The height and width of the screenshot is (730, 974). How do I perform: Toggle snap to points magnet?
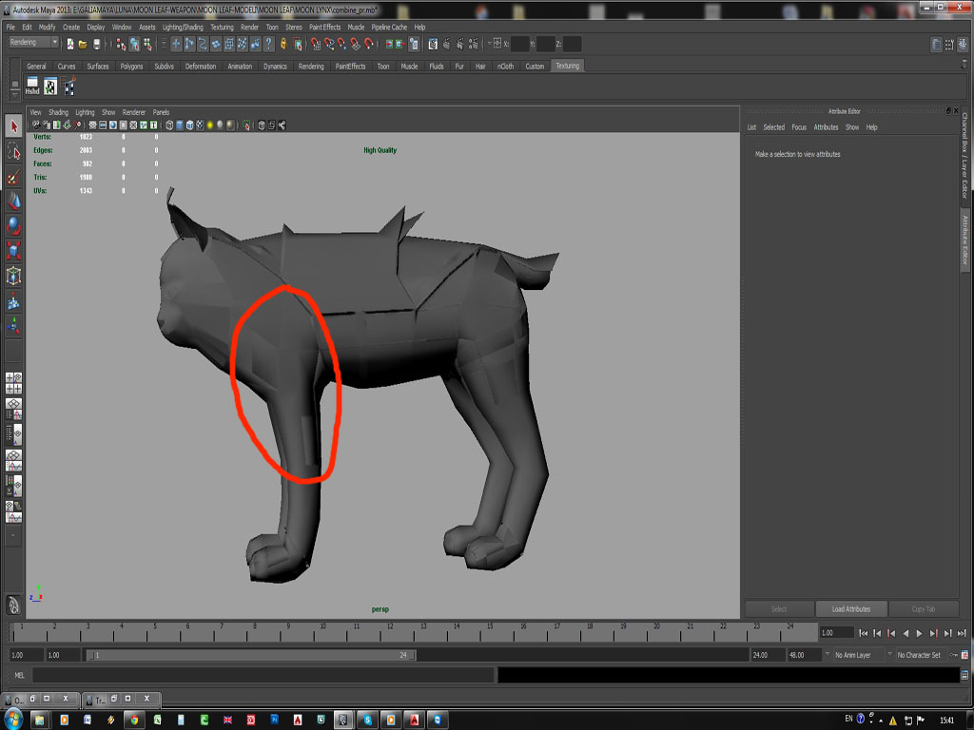tap(342, 44)
